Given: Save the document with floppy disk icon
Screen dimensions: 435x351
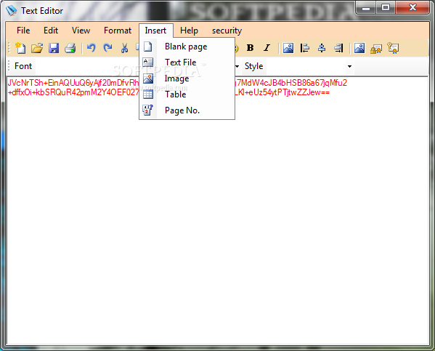Looking at the screenshot, I should [54, 48].
